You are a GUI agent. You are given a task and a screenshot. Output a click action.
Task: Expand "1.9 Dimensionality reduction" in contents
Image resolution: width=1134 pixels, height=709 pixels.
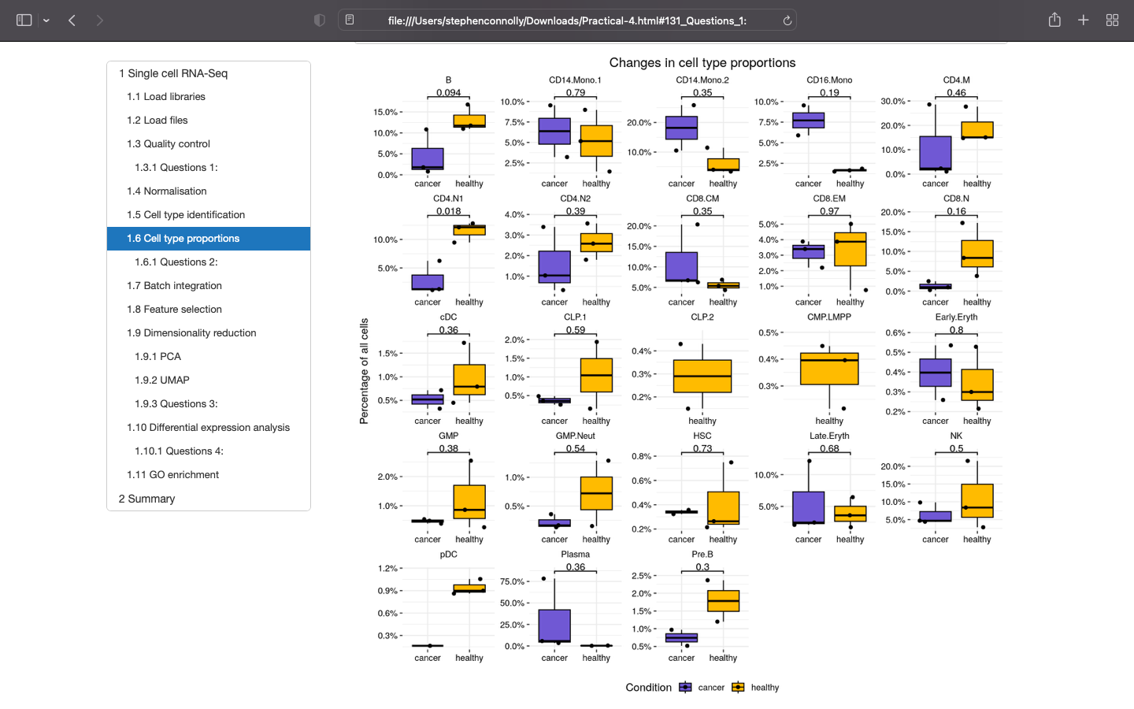pyautogui.click(x=193, y=332)
